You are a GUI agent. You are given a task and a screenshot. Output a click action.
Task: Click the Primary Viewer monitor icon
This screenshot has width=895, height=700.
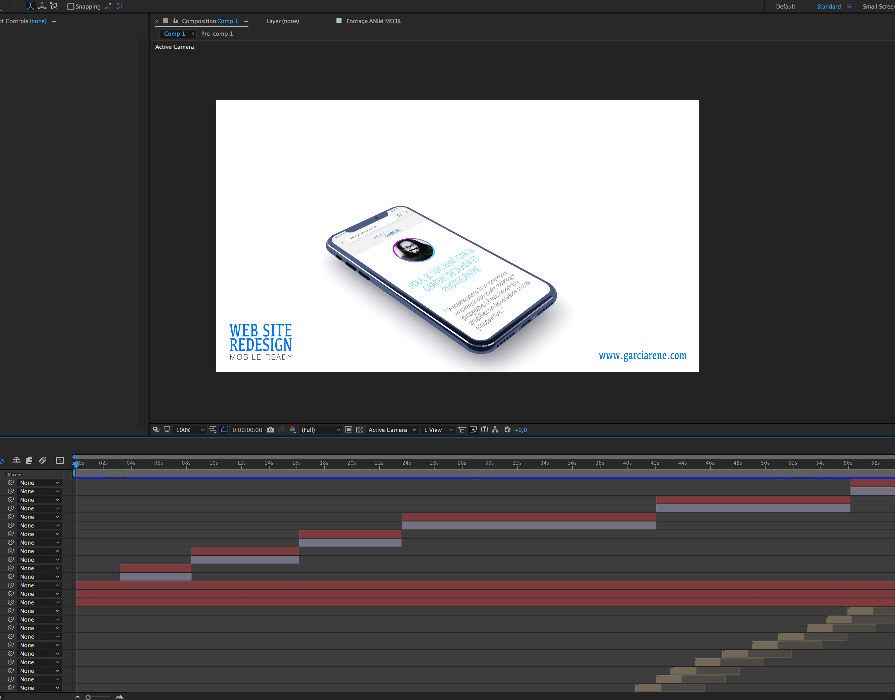pos(167,429)
